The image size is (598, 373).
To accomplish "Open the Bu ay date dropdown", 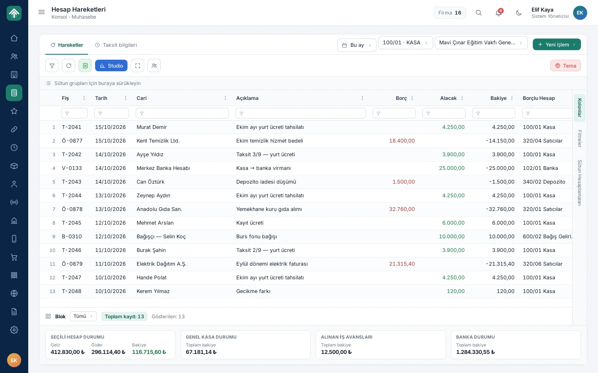I will coord(357,45).
